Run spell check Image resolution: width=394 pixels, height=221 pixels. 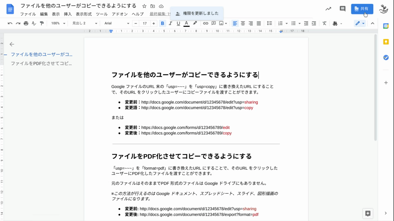34,23
